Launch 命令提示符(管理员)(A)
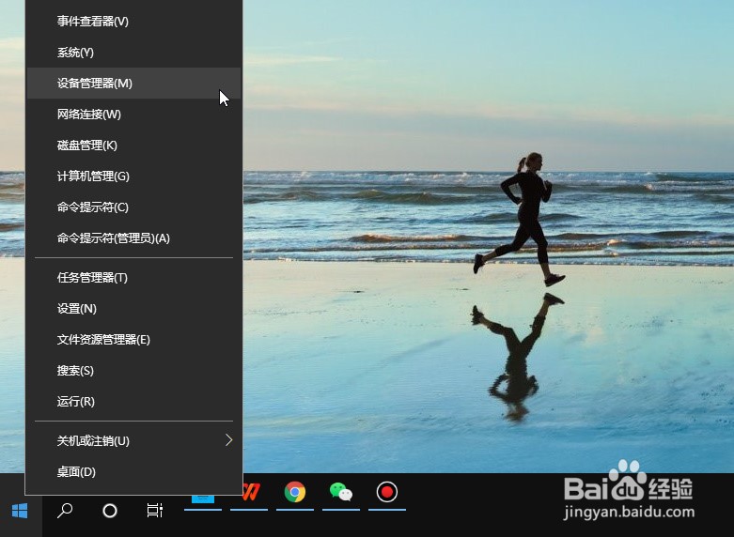 [133, 238]
